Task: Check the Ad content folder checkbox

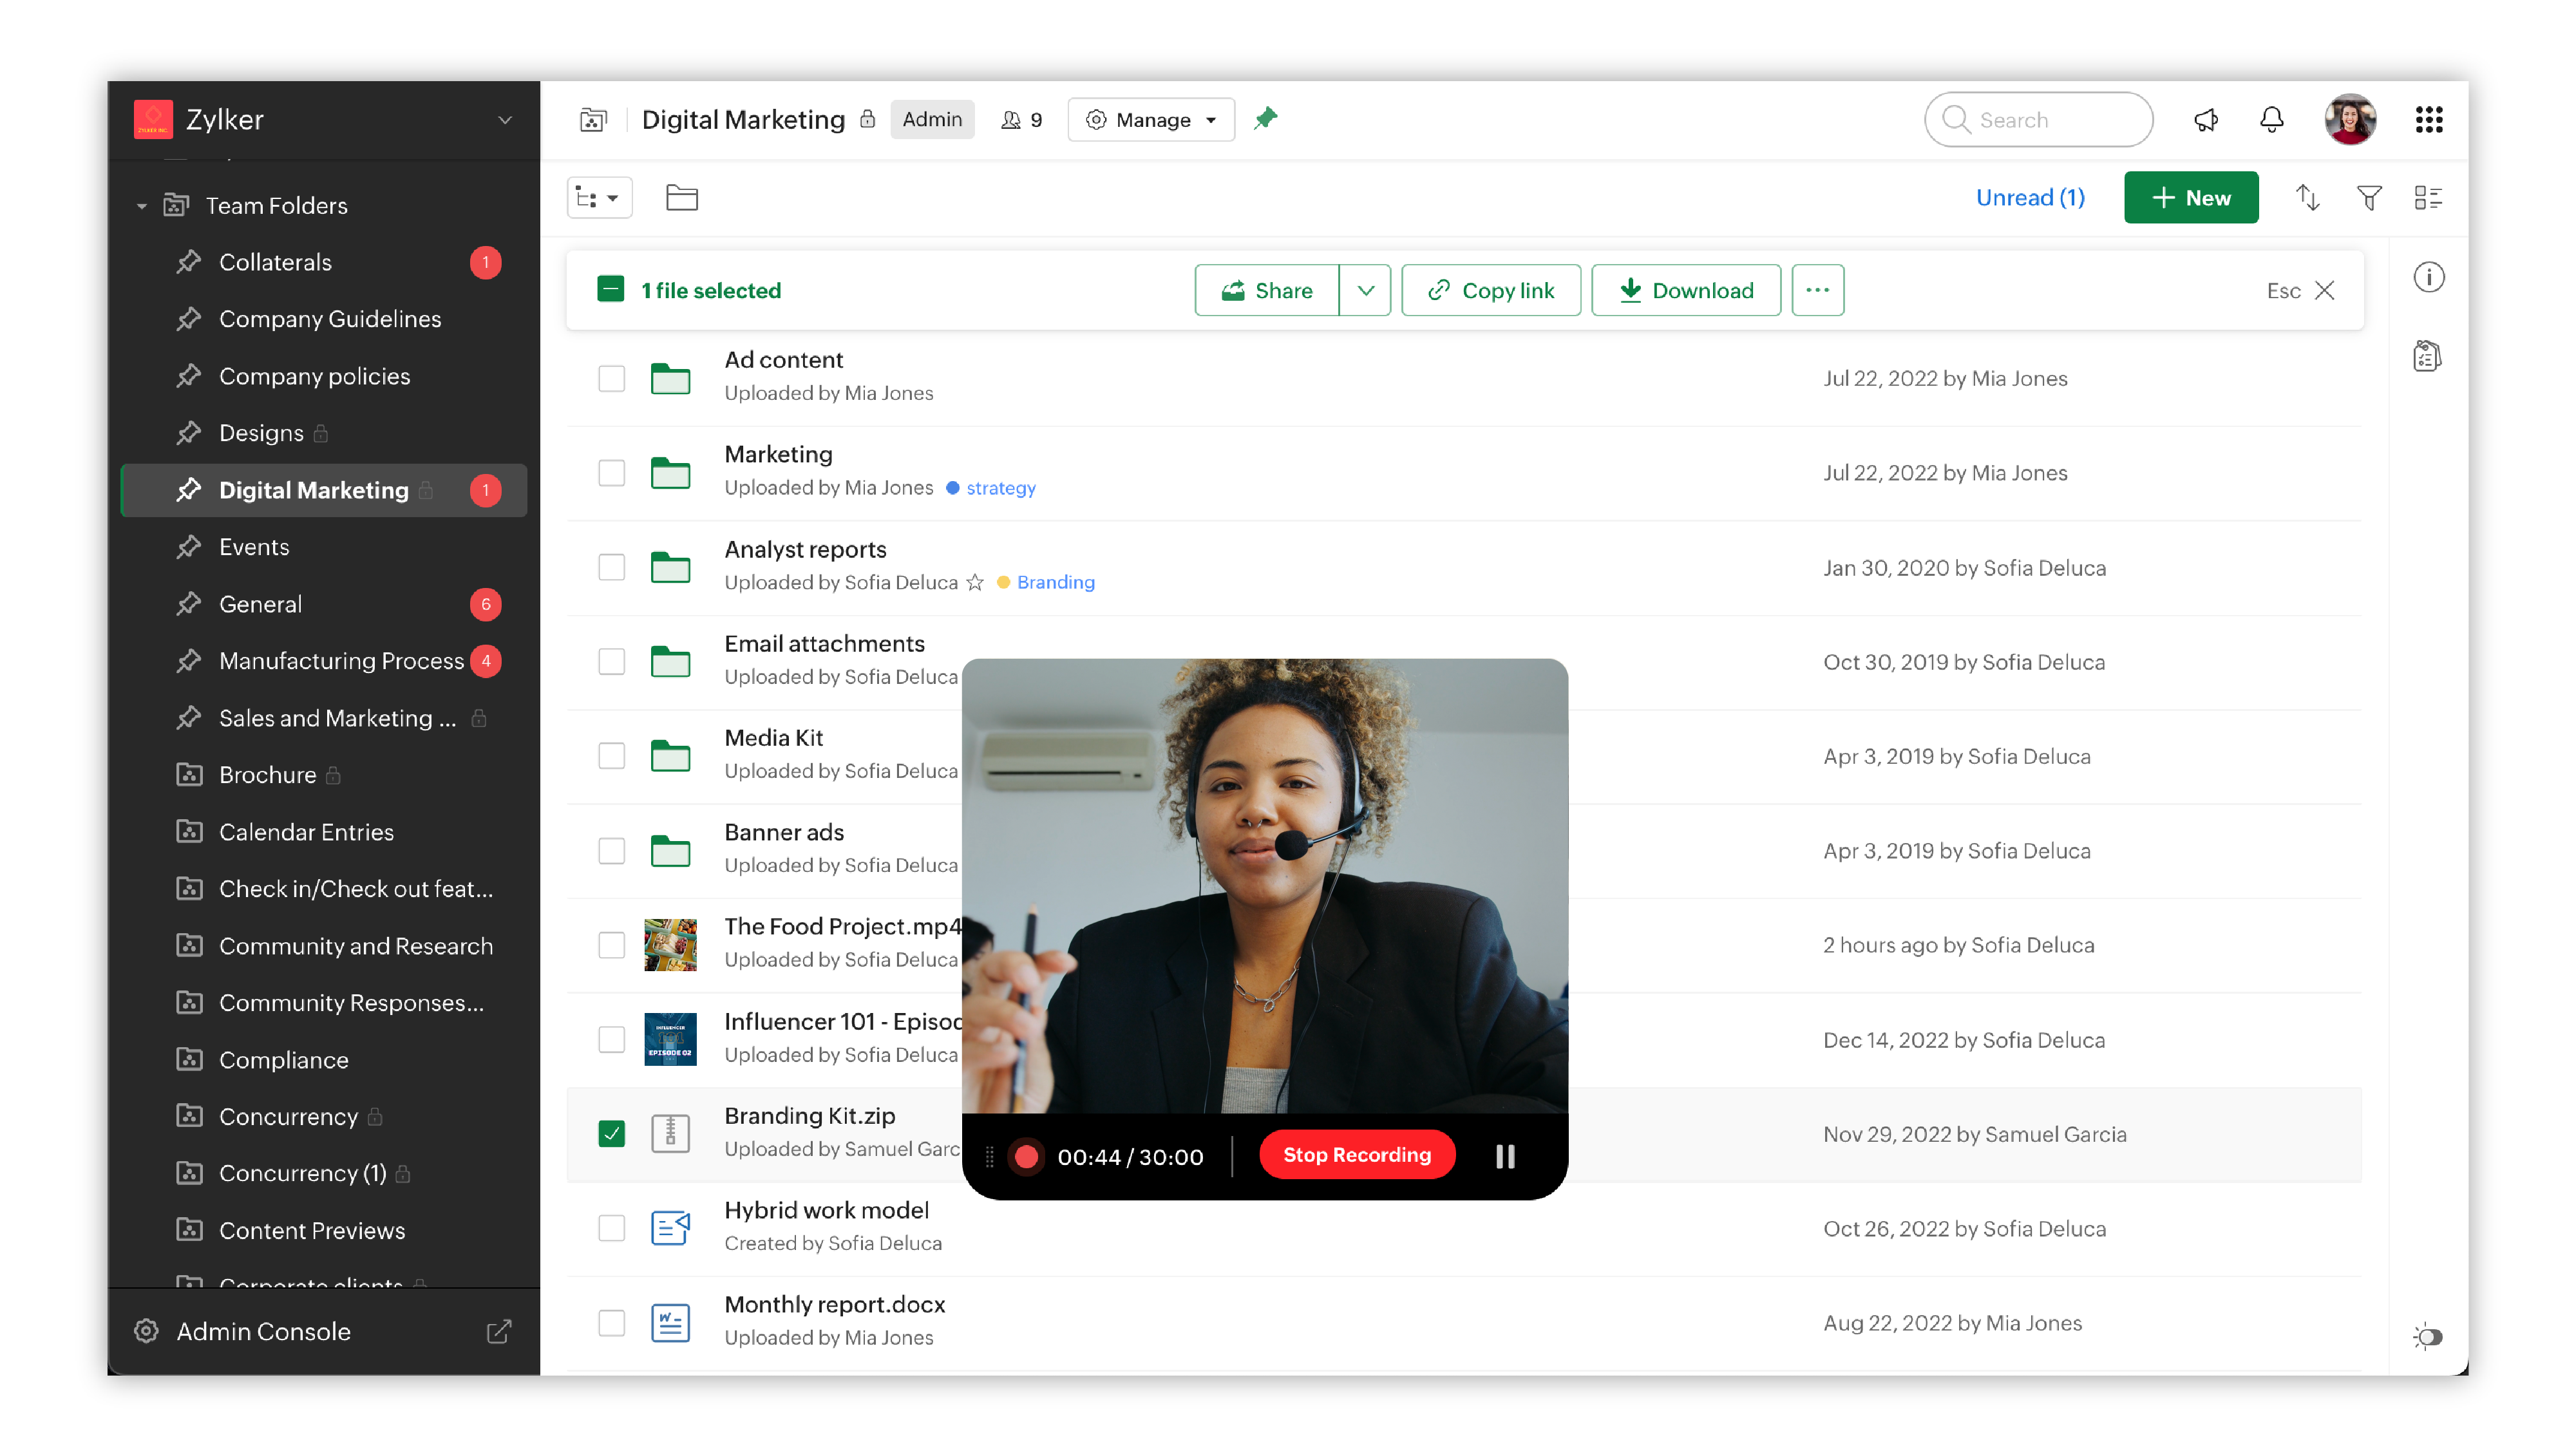Action: (x=611, y=378)
